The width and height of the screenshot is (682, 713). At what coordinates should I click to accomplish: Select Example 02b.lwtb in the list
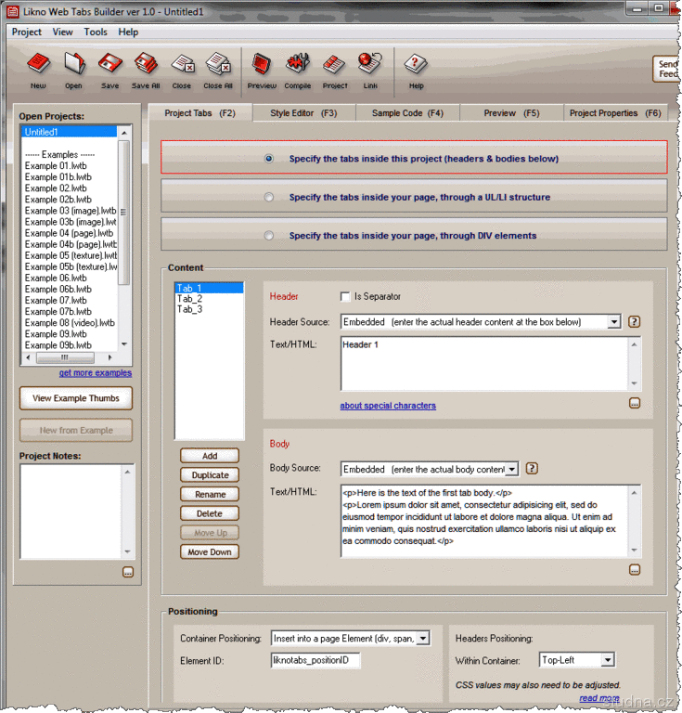(69, 200)
